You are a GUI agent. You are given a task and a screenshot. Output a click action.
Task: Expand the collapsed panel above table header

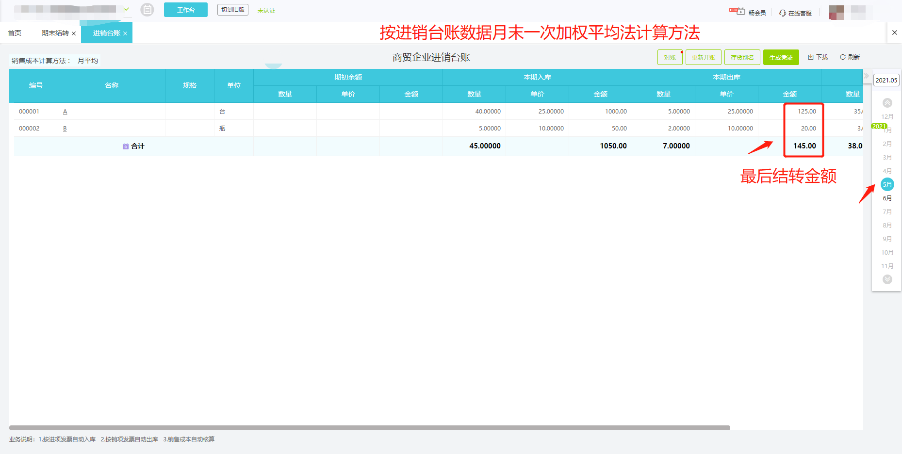pyautogui.click(x=273, y=66)
